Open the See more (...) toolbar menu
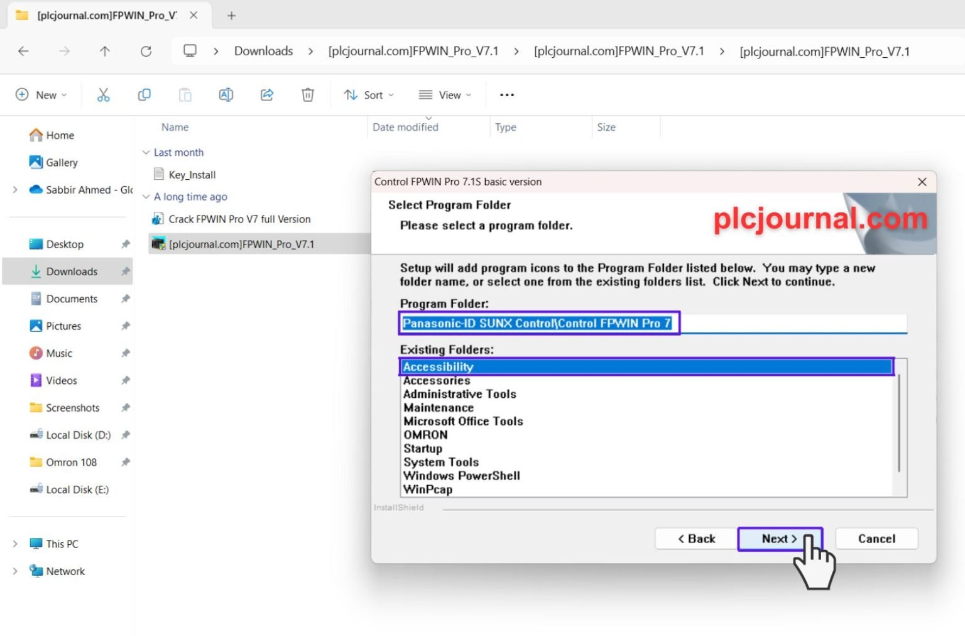The width and height of the screenshot is (965, 636). click(506, 94)
